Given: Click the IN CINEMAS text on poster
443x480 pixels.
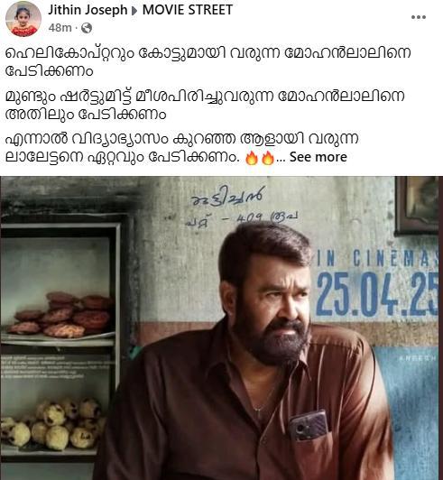Looking at the screenshot, I should click(377, 258).
